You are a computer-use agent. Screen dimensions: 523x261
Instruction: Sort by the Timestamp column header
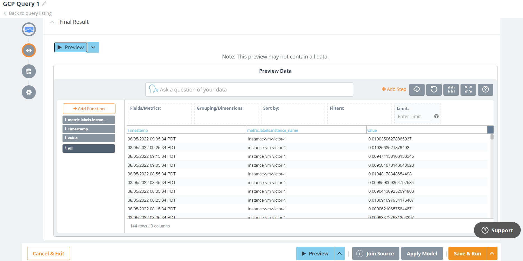[138, 130]
